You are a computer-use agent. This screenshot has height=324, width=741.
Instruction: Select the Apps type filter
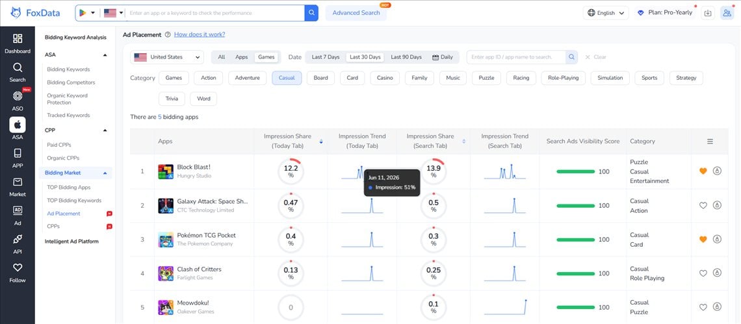242,57
